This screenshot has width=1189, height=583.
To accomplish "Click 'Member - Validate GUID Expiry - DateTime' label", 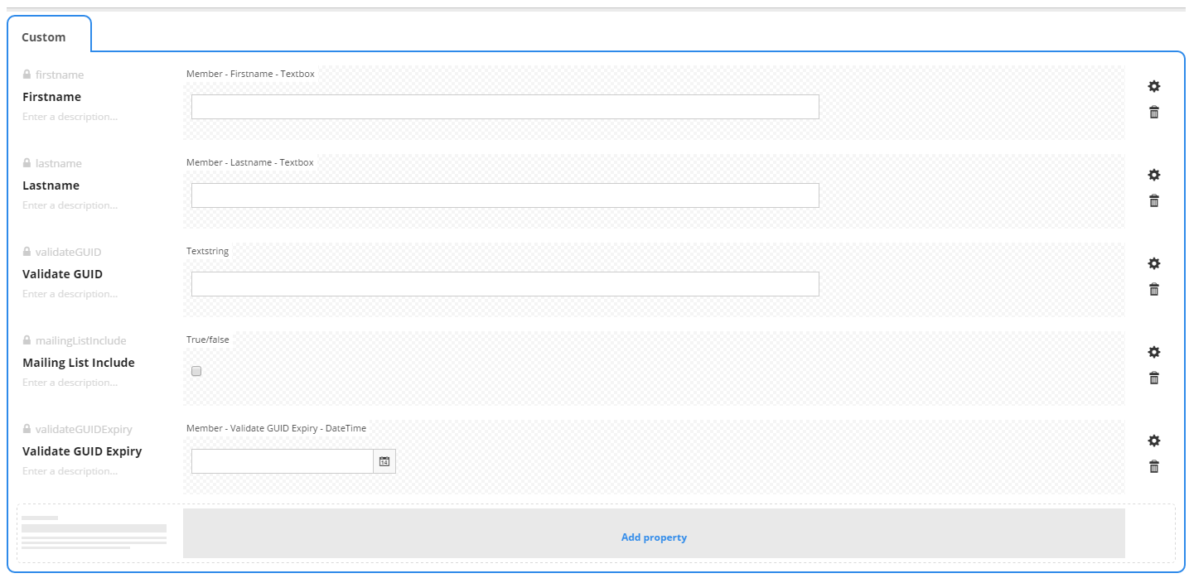I will (276, 428).
